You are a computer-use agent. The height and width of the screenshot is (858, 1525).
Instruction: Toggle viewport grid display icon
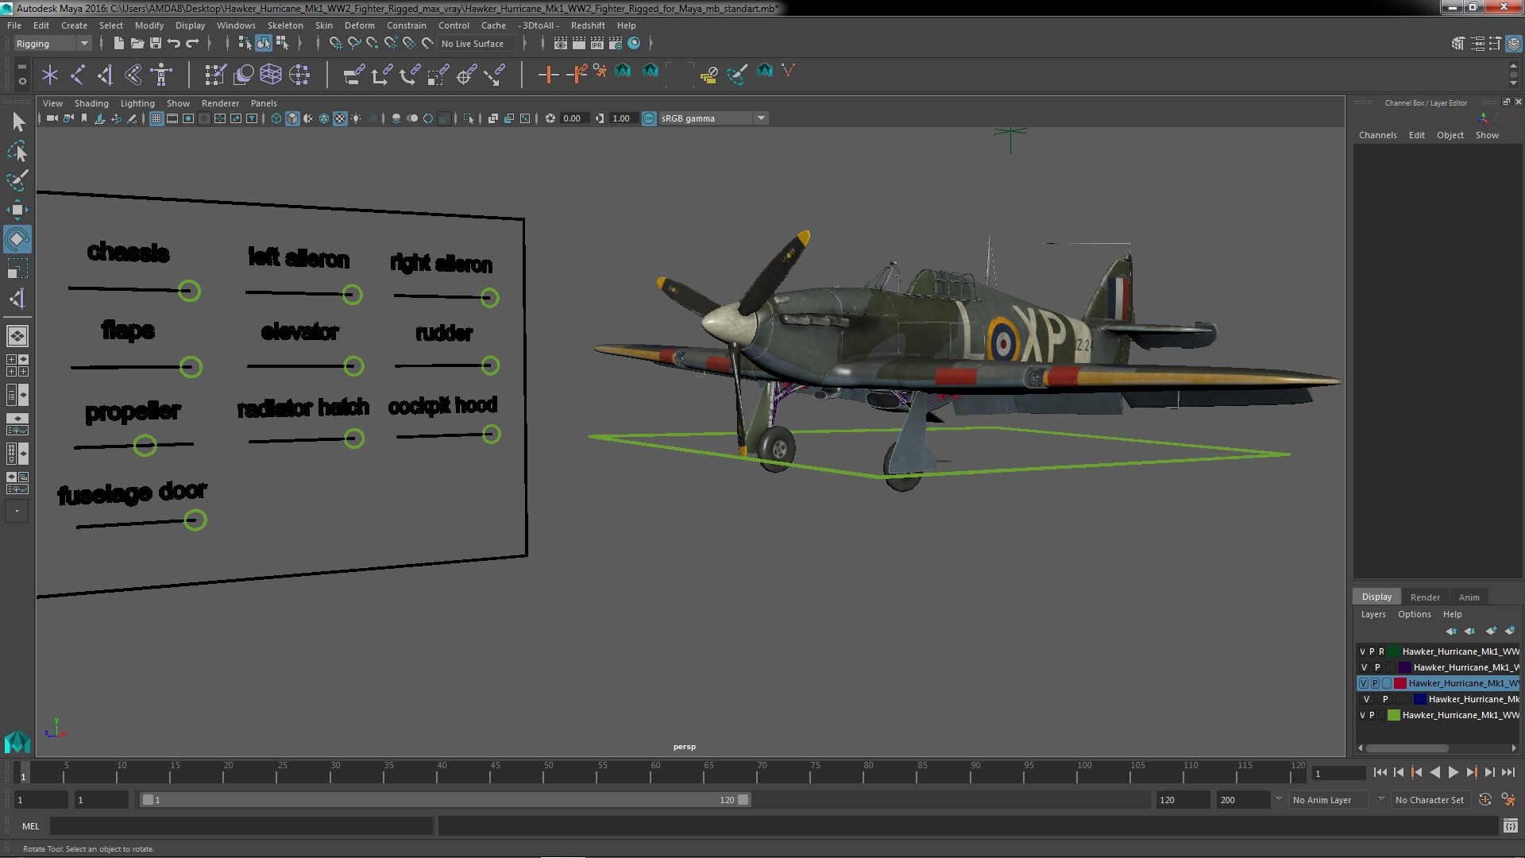point(156,118)
